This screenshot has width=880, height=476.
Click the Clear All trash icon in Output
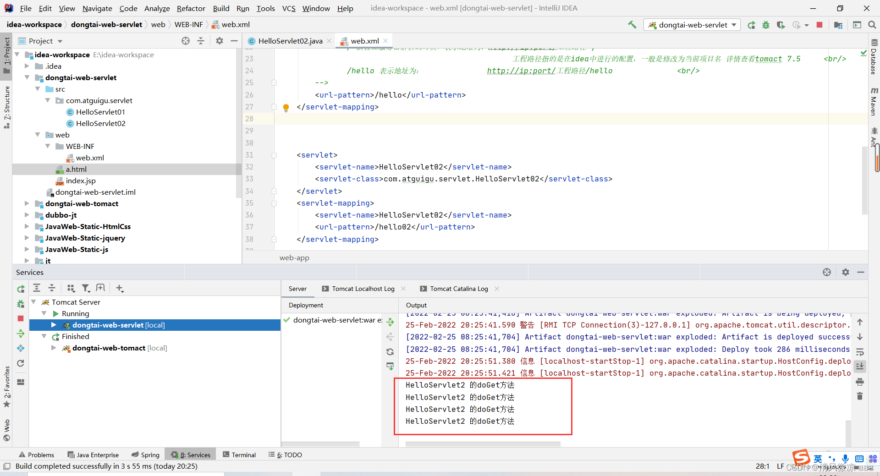pyautogui.click(x=860, y=396)
